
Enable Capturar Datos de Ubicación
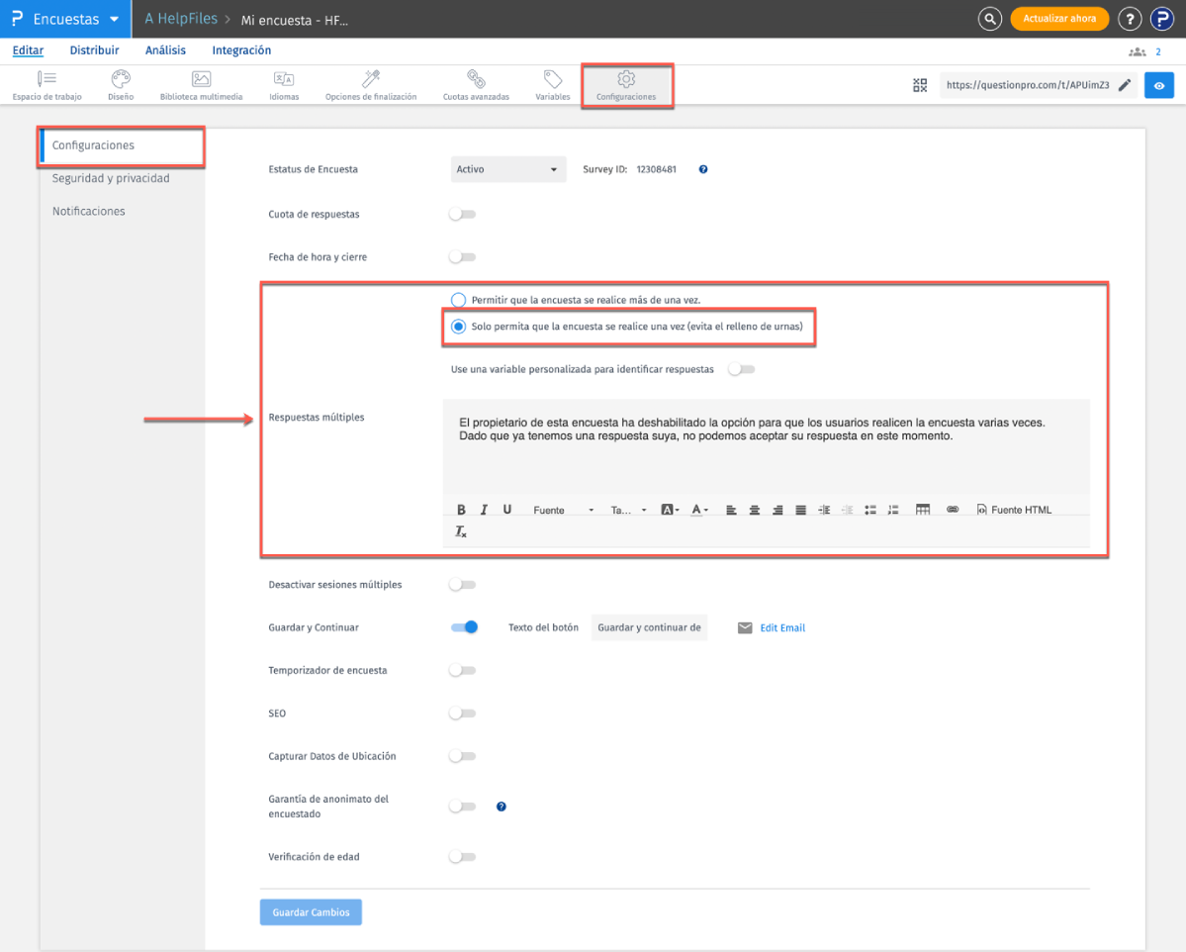[462, 756]
